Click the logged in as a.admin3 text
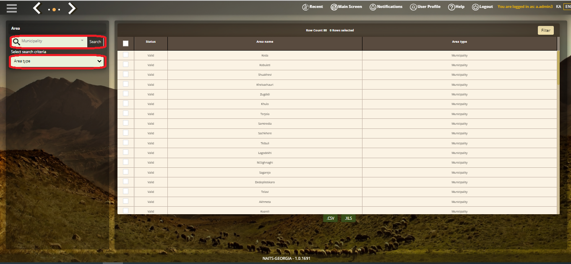This screenshot has width=571, height=264. click(525, 7)
